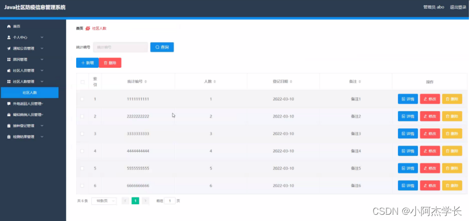Screen dimensions: 470x221
Task: Click the red breadcrumb separator icon
Action: [x=88, y=29]
